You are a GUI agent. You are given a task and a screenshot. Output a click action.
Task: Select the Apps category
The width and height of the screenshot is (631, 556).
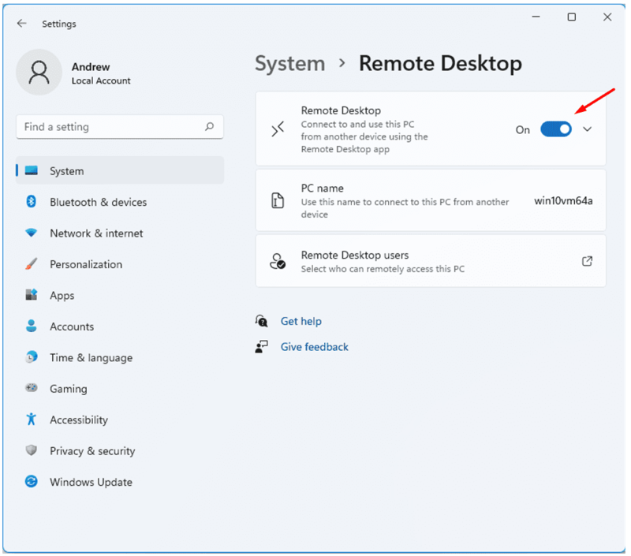(120, 295)
